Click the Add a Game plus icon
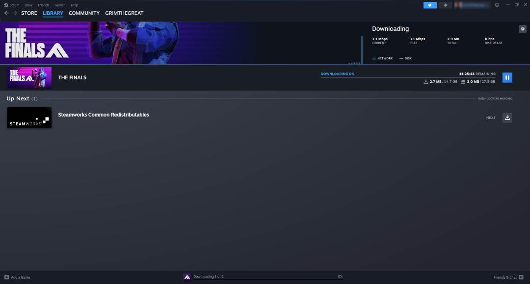This screenshot has width=530, height=284. (x=6, y=277)
